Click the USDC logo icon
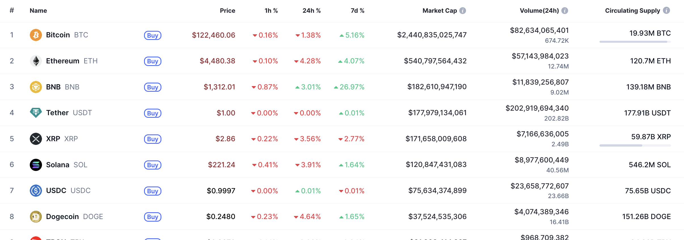684x240 pixels. [36, 190]
